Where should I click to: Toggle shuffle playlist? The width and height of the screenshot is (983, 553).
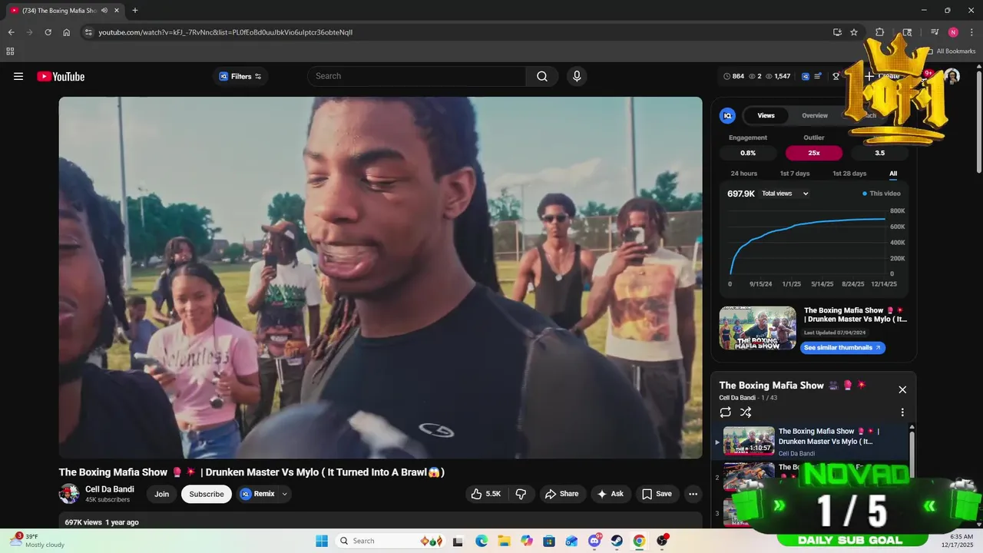coord(746,412)
